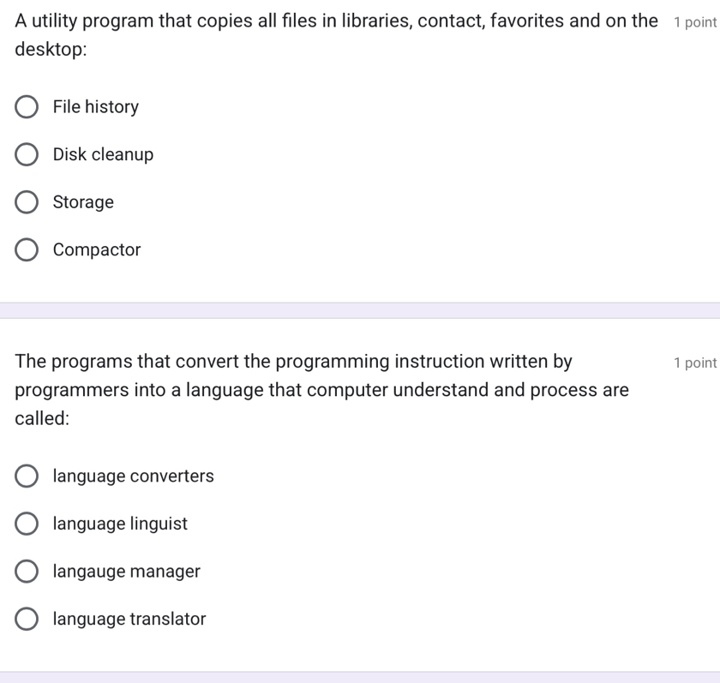Click the Disk cleanup answer label
This screenshot has width=720, height=683.
click(x=103, y=154)
